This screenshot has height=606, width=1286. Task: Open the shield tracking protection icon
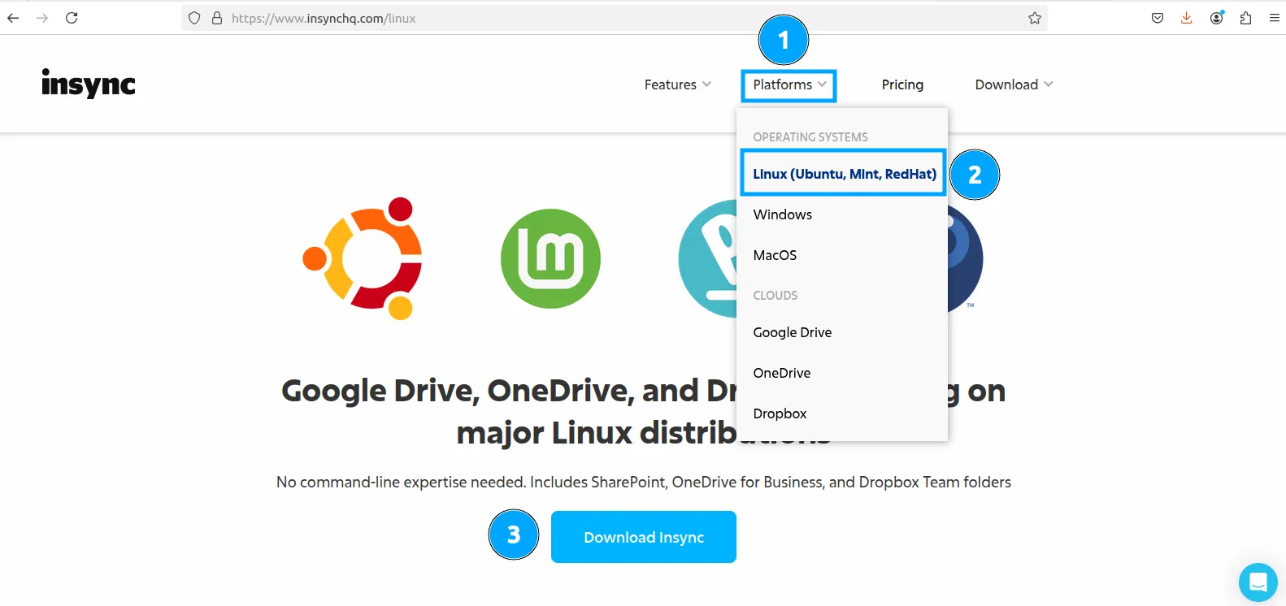click(x=194, y=18)
